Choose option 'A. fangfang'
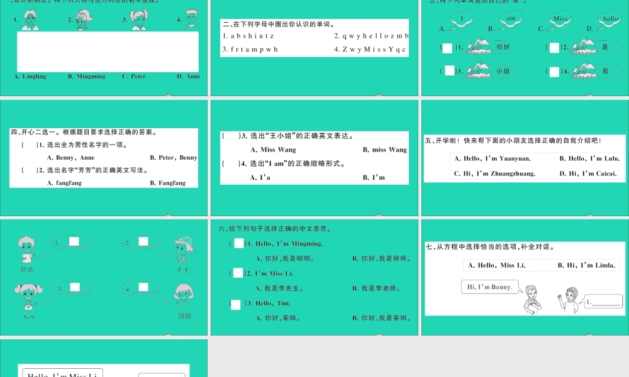Screen dimensions: 629x377 click(64, 183)
